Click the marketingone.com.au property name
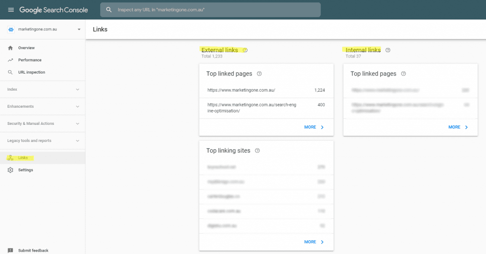The image size is (486, 254). [x=37, y=29]
